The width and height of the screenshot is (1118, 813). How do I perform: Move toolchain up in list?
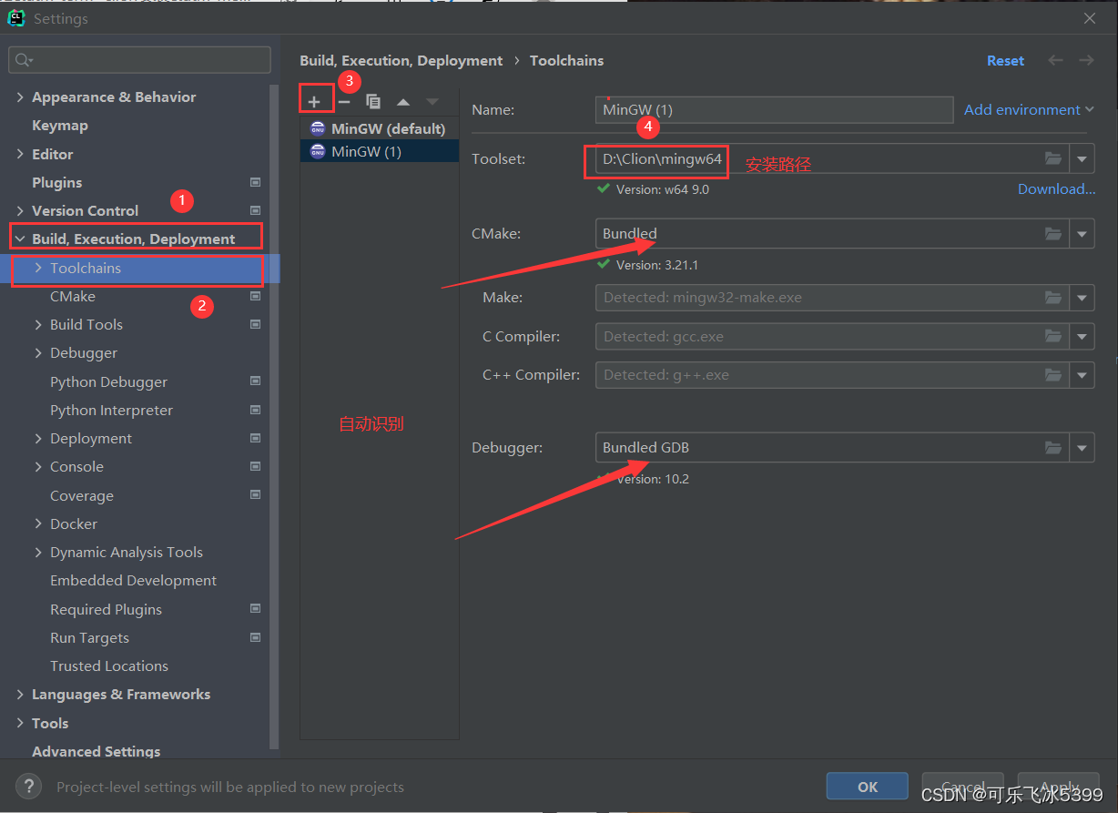pos(403,102)
